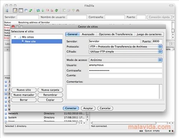Open the Modo de acceso dropdown

(x=125, y=60)
